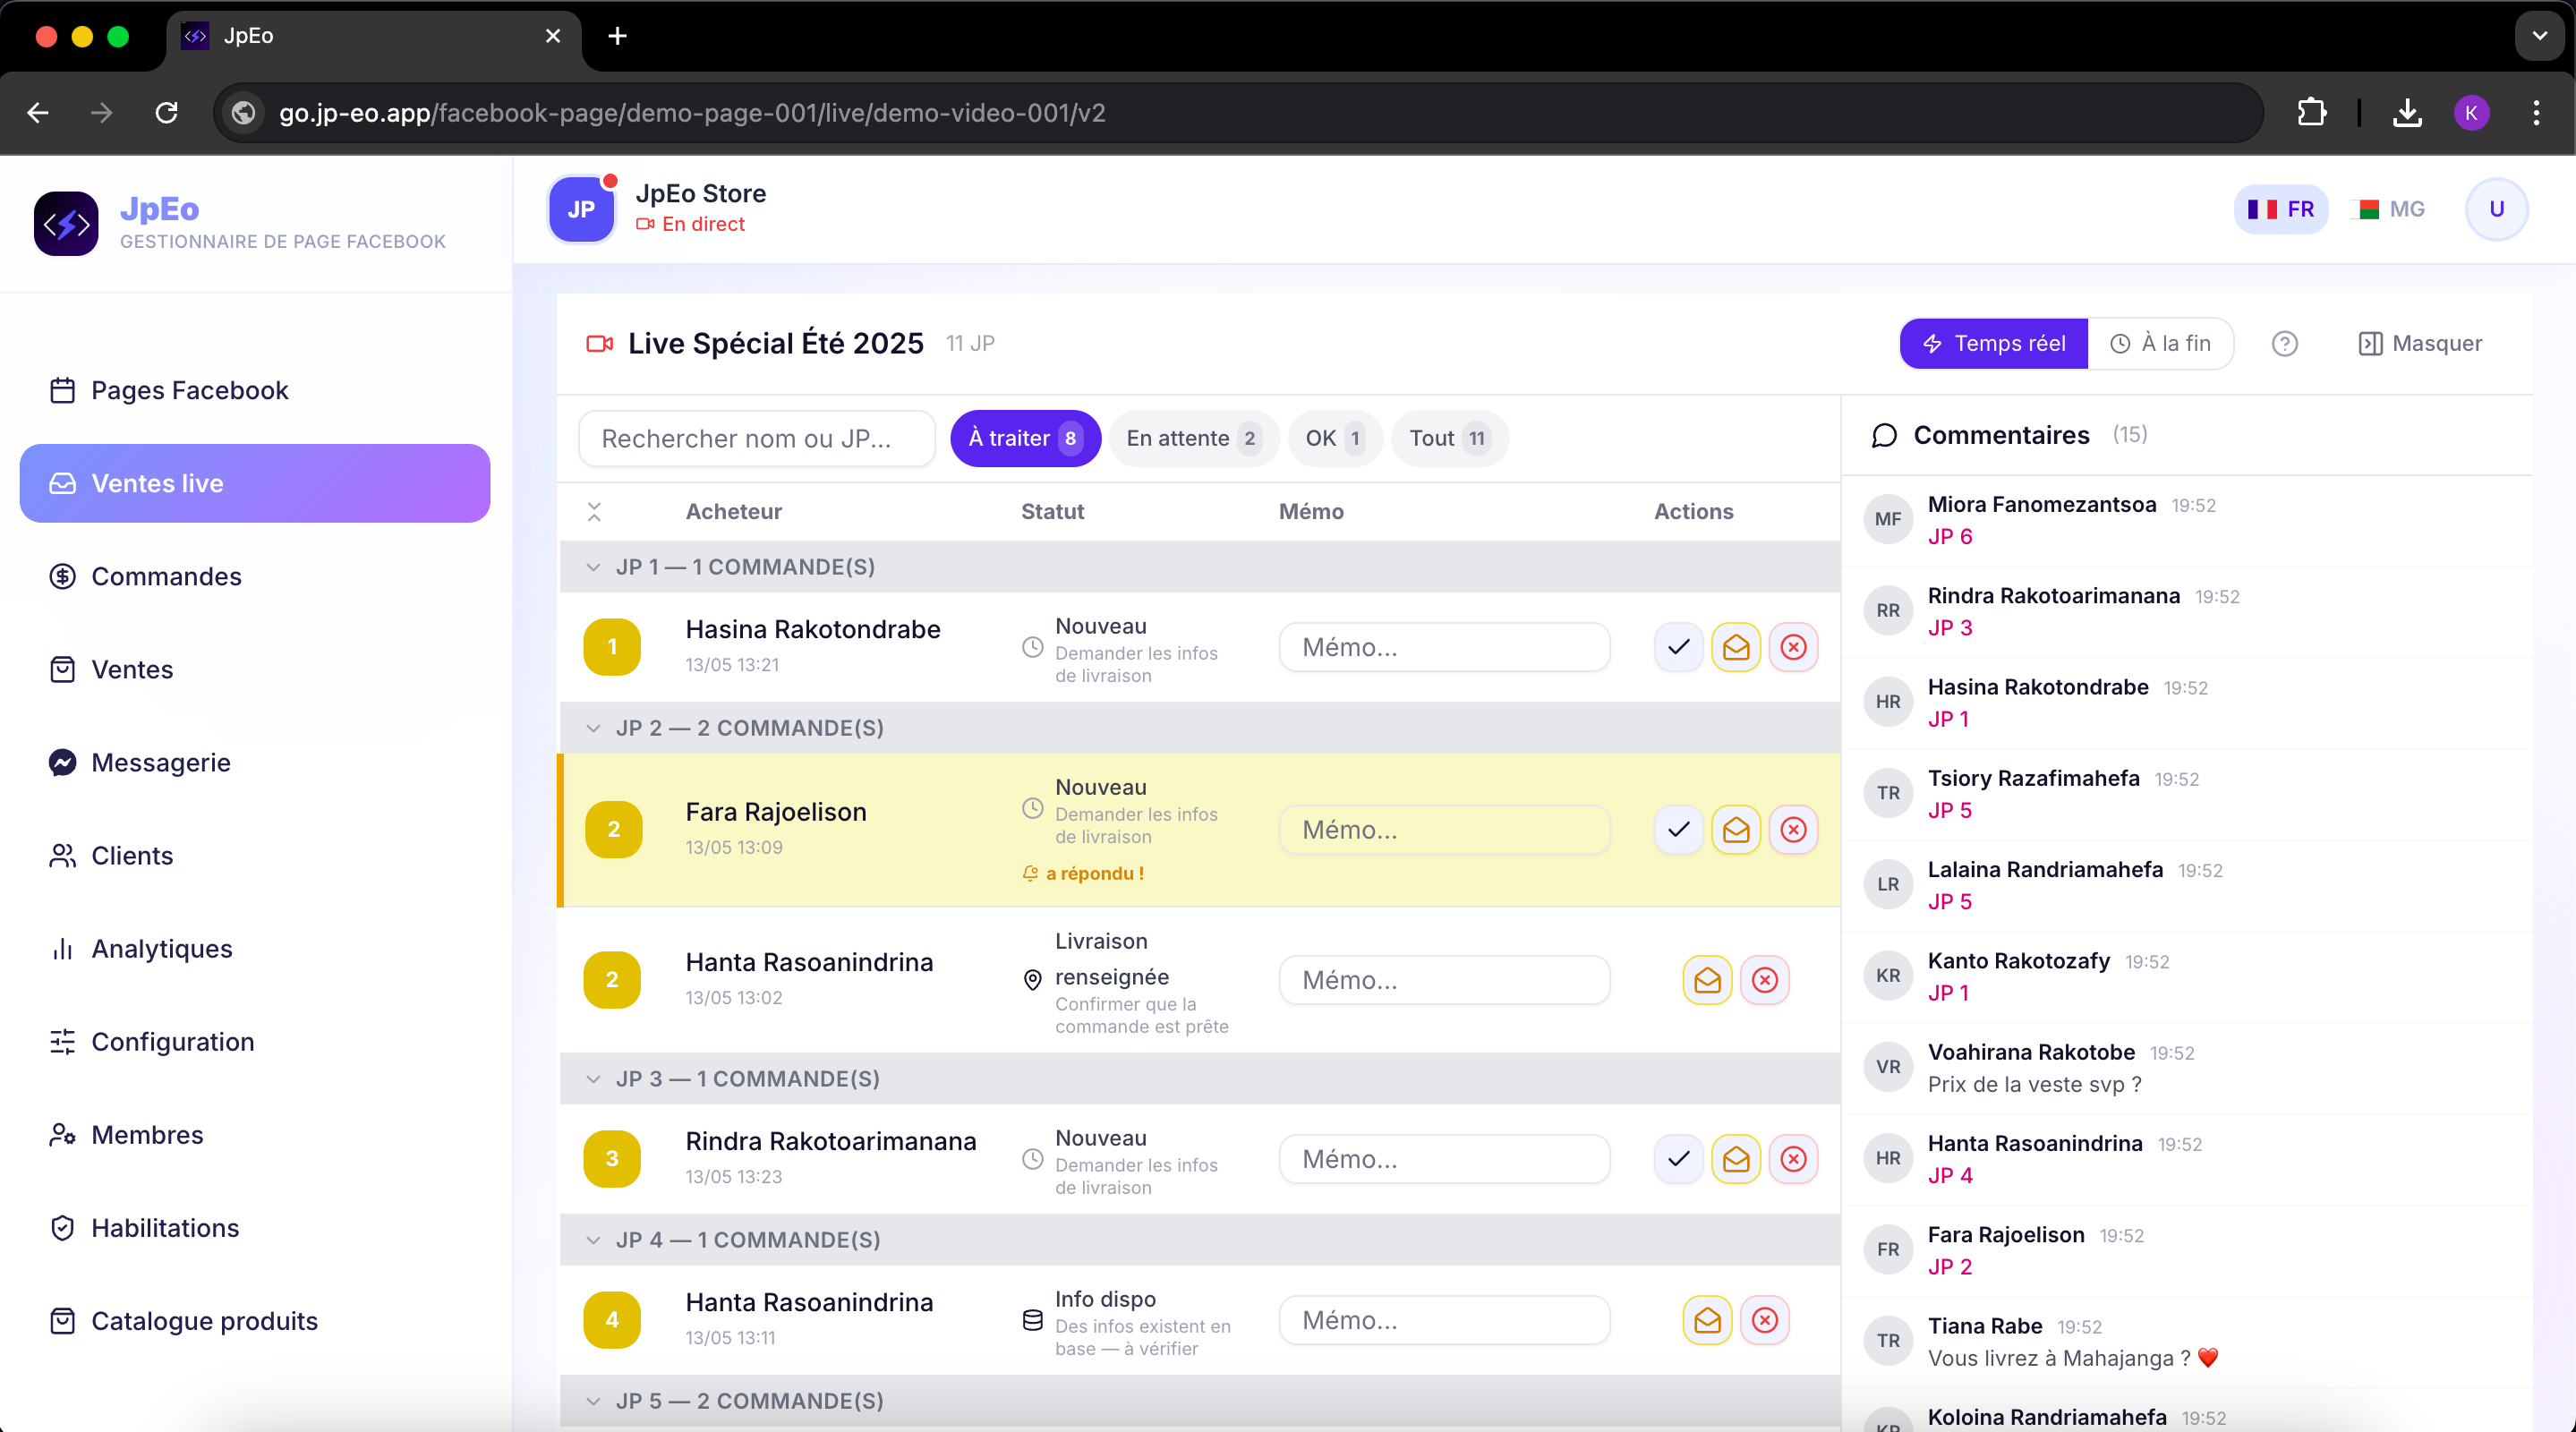The width and height of the screenshot is (2576, 1432).
Task: Open Catalogue produits in sidebar
Action: click(255, 1320)
